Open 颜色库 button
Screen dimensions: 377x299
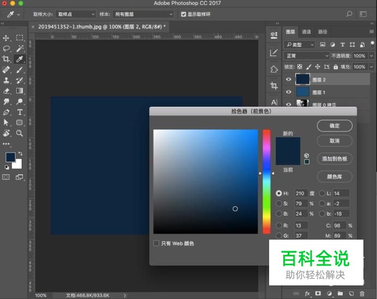335,176
